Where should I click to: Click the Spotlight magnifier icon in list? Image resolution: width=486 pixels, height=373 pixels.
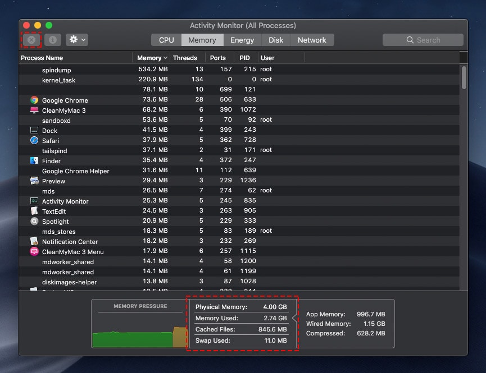[34, 221]
